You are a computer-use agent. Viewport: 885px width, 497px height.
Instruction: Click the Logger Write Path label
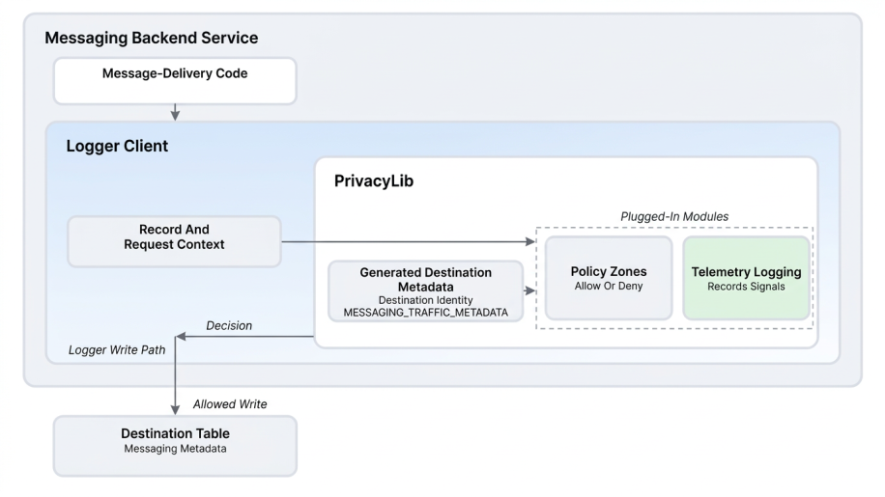pos(117,350)
